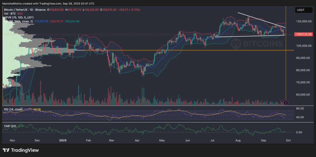The height and width of the screenshot is (157, 316).
Task: Click the Vol · BTC indicator label
Action: click(x=10, y=14)
